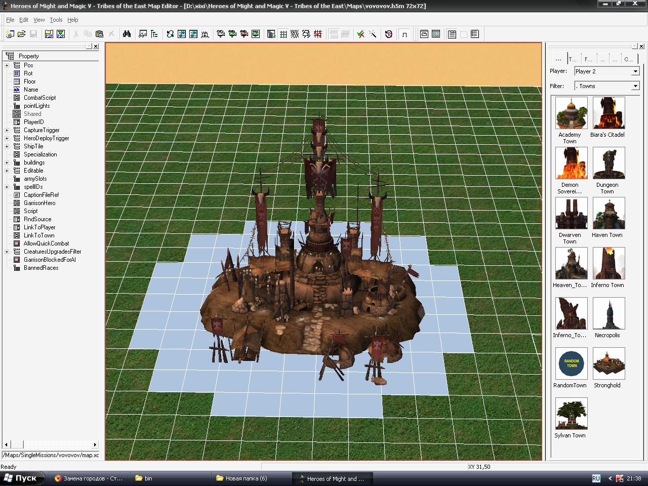Viewport: 648px width, 486px height.
Task: Select the GarrisonHero property row
Action: [39, 203]
